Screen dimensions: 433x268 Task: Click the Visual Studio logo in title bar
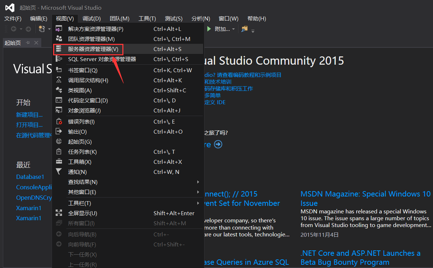[x=10, y=8]
